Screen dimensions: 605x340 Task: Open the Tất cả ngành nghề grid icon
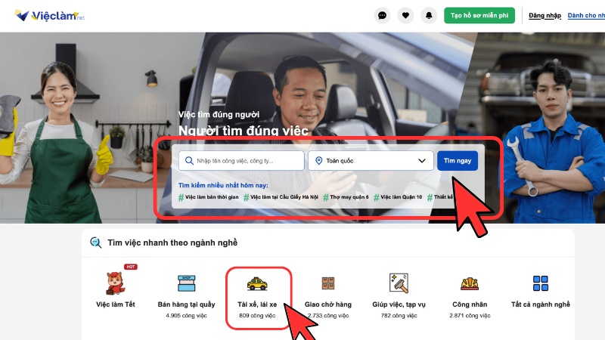click(x=541, y=283)
